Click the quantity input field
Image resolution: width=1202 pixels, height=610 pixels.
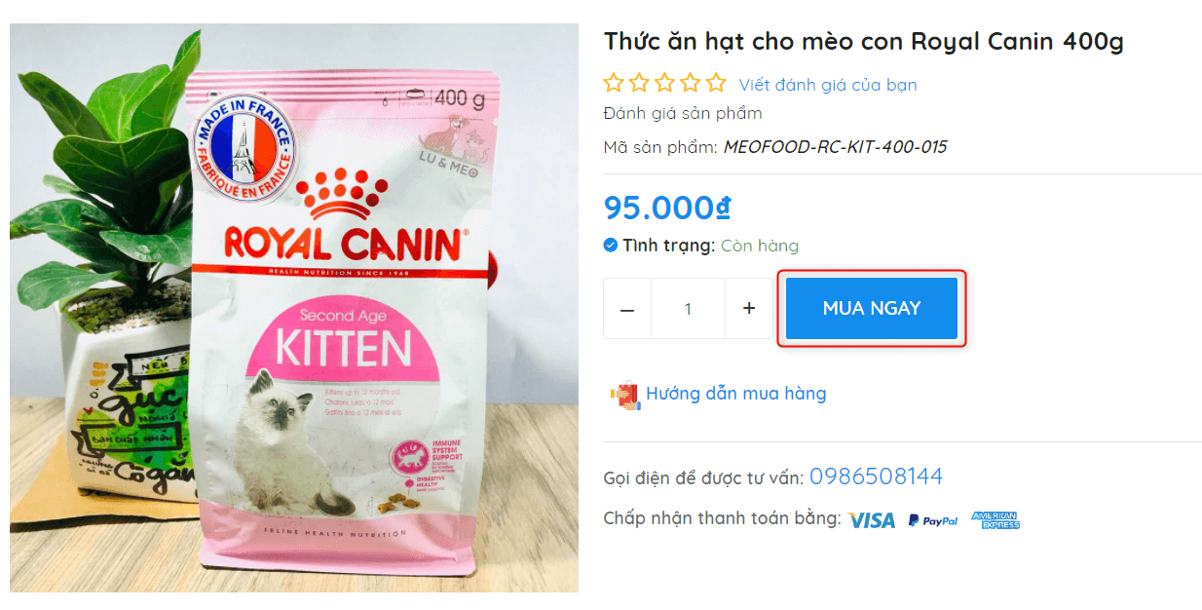click(x=688, y=309)
